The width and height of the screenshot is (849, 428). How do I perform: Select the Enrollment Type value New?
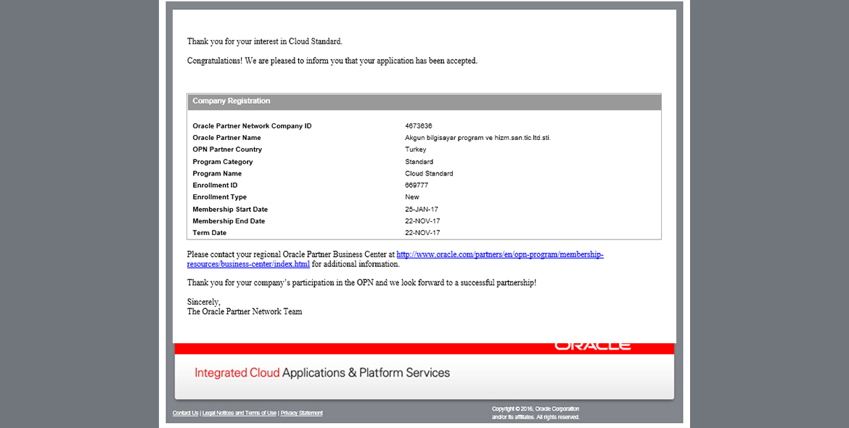tap(412, 197)
